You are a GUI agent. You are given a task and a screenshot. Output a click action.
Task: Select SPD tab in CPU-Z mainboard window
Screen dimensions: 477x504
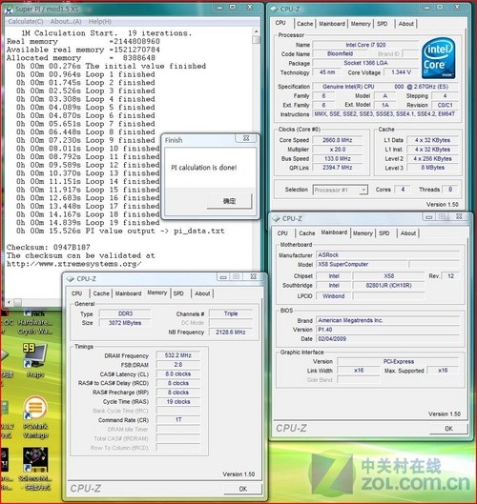click(x=384, y=233)
